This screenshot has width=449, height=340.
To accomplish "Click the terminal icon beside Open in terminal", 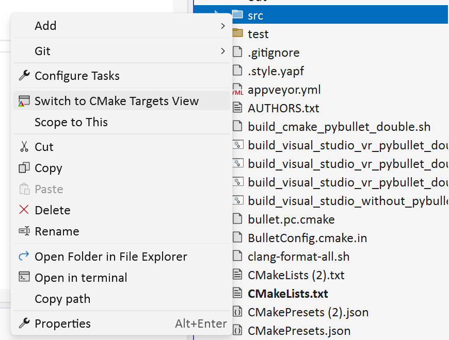I will click(x=23, y=277).
